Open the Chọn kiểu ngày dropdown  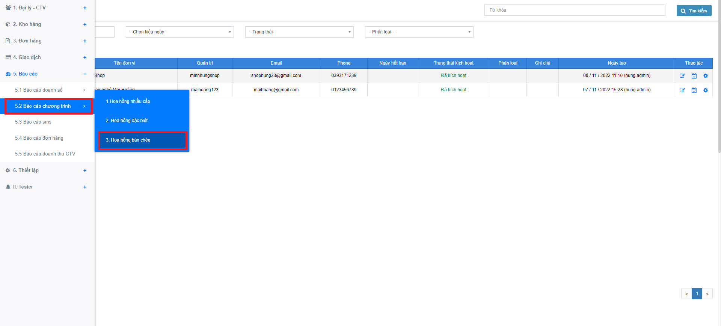click(x=179, y=32)
